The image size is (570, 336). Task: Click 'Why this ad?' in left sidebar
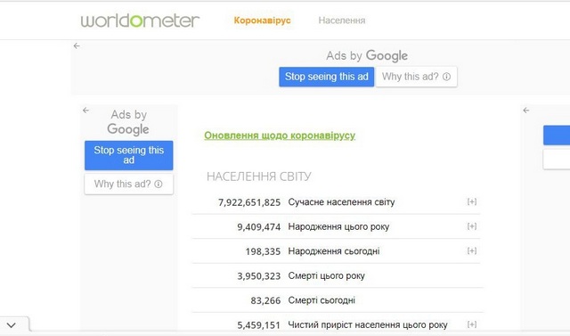[x=128, y=184]
